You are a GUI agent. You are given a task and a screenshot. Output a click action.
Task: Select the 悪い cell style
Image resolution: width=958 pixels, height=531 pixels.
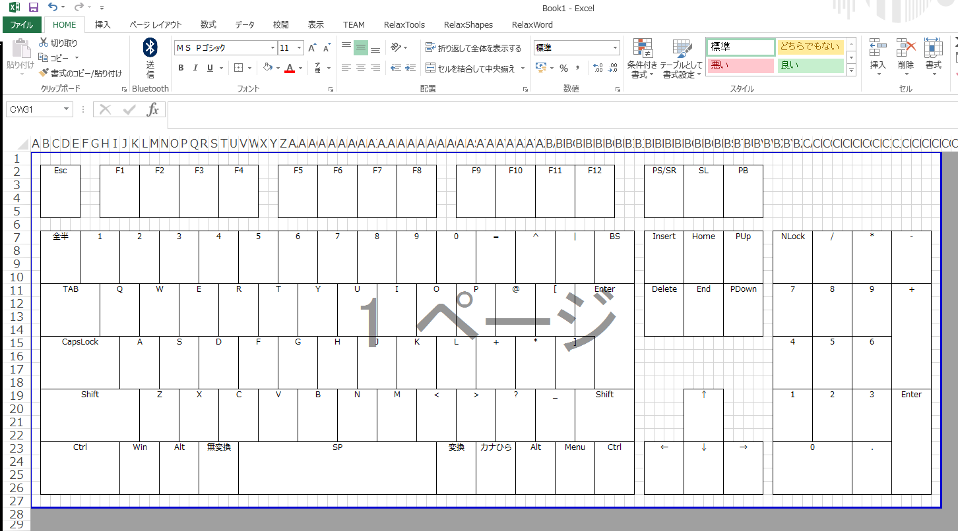[741, 65]
